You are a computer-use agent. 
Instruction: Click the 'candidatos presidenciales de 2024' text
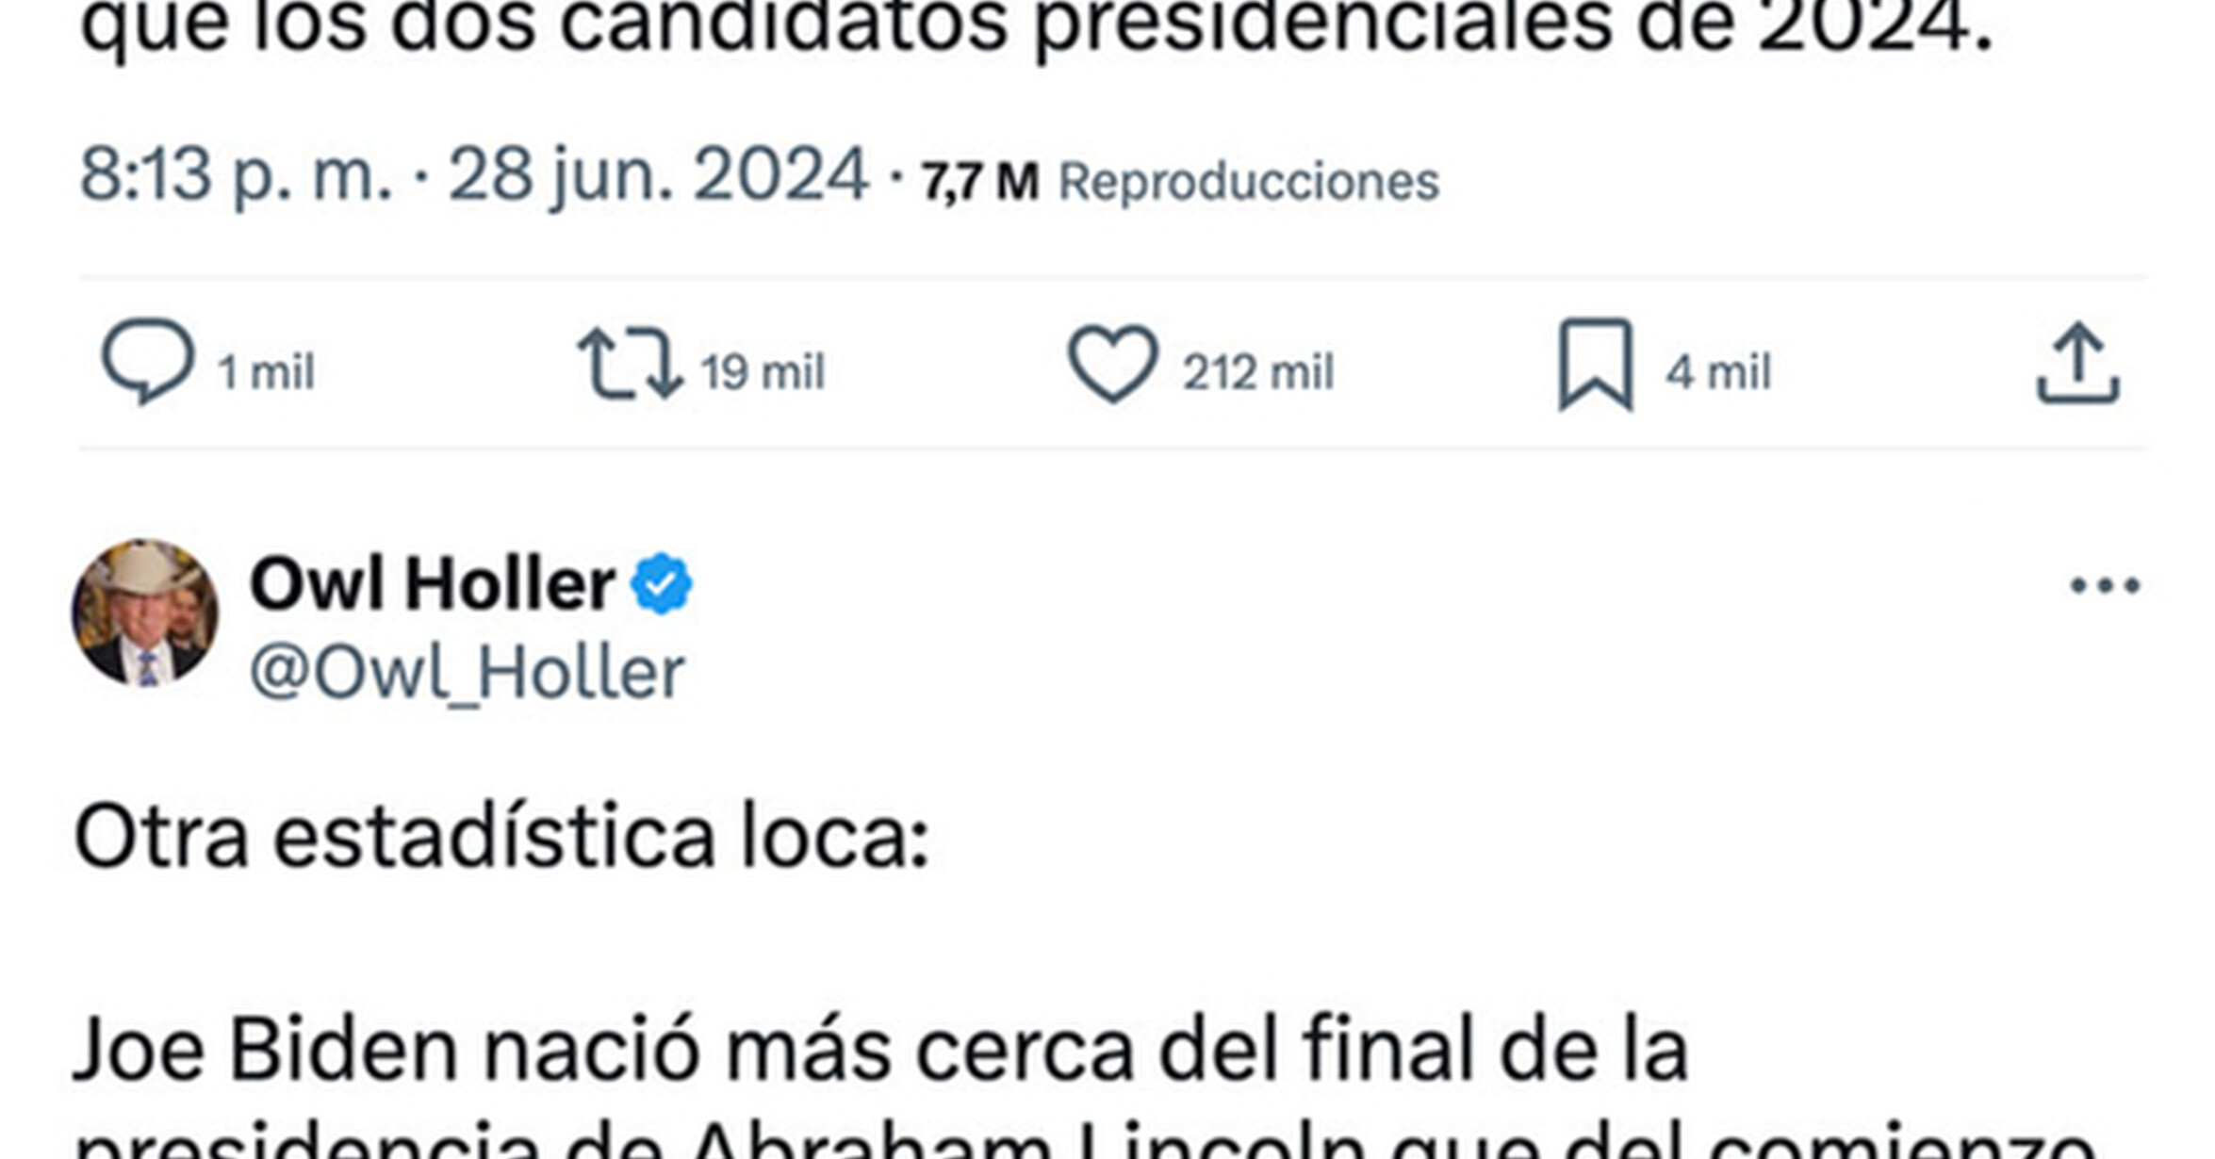(x=1272, y=26)
